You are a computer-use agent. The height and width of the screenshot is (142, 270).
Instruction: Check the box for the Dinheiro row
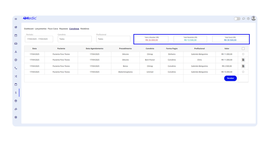tap(243, 54)
